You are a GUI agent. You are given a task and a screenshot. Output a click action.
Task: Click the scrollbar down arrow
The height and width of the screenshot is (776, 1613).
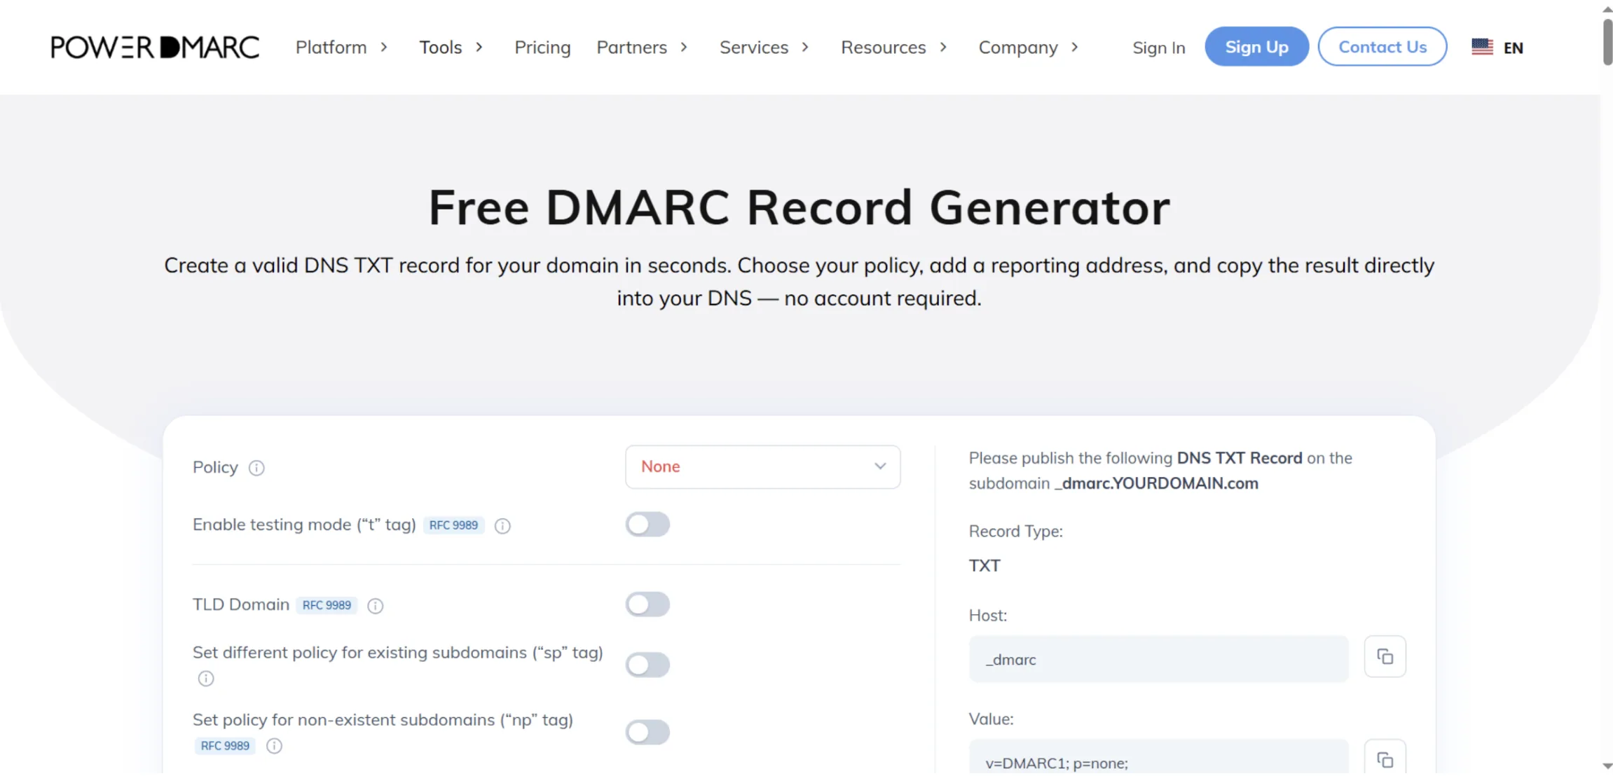point(1607,766)
